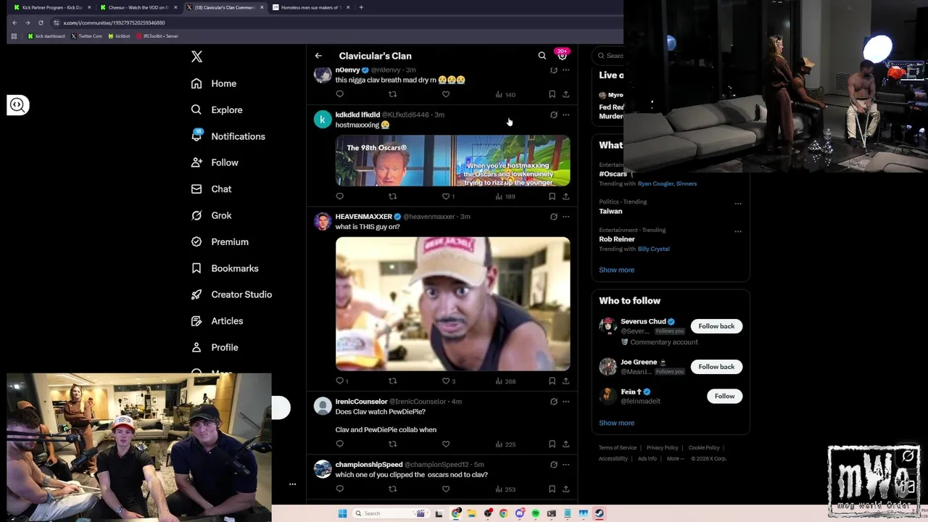Open more options on kdkdkd lfkdld's post
The image size is (928, 522).
[x=566, y=115]
